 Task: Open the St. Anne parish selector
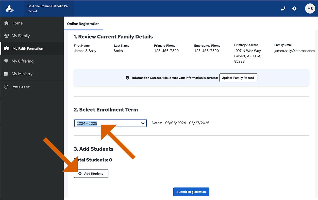click(49, 9)
